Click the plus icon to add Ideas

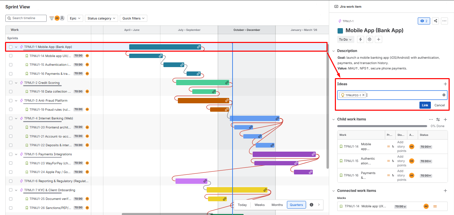(x=445, y=84)
